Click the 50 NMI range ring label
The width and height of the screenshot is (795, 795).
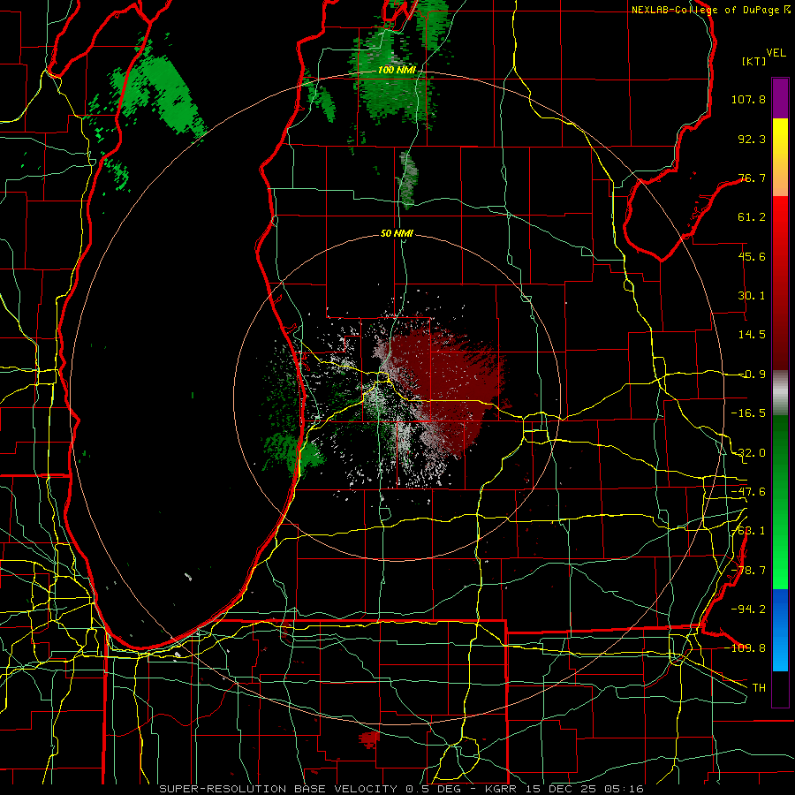point(397,233)
